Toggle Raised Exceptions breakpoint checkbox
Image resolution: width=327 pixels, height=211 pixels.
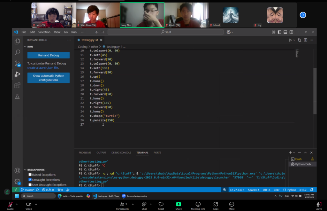click(x=30, y=175)
